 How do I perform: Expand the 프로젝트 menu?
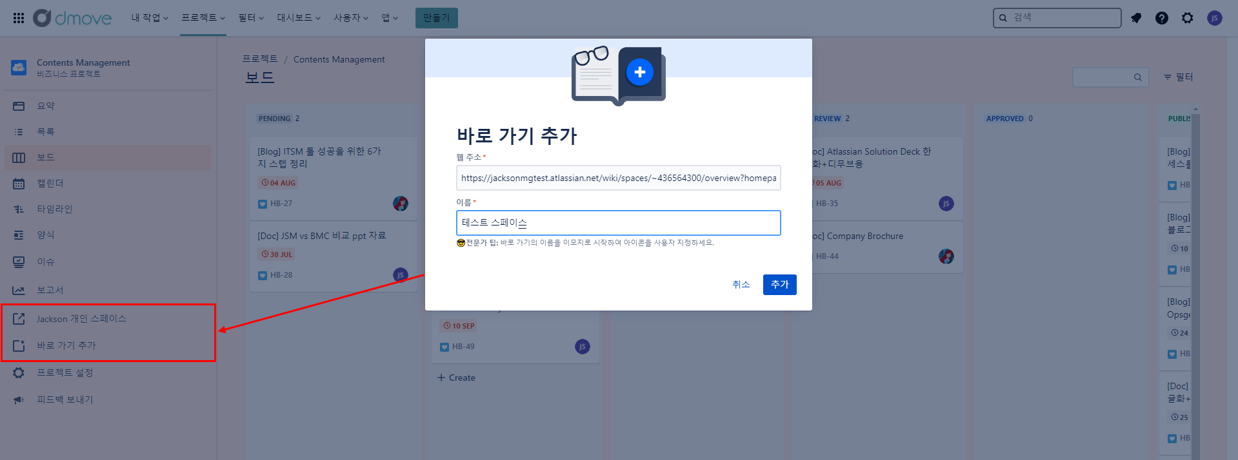203,18
